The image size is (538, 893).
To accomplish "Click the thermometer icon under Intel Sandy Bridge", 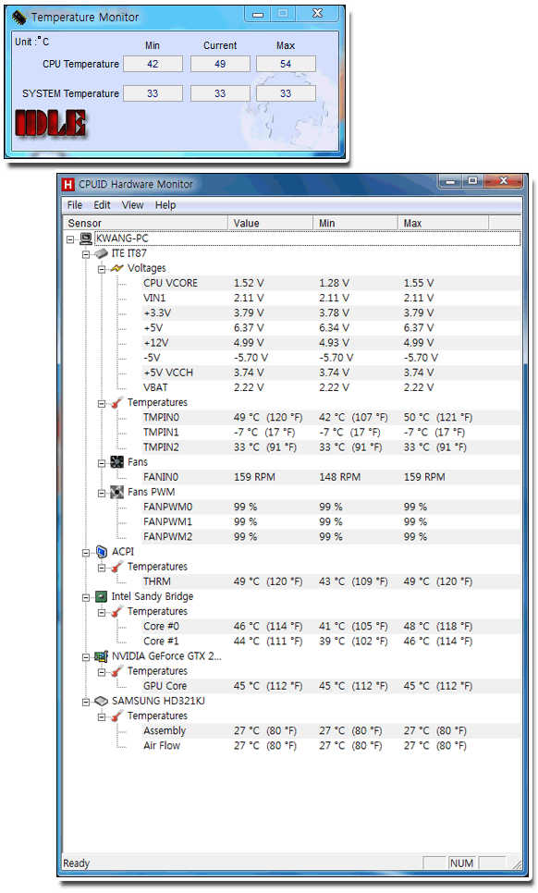I will [116, 611].
